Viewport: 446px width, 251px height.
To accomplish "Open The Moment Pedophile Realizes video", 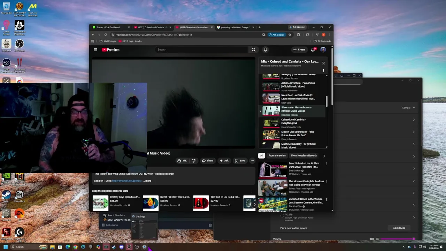I will coord(291,188).
